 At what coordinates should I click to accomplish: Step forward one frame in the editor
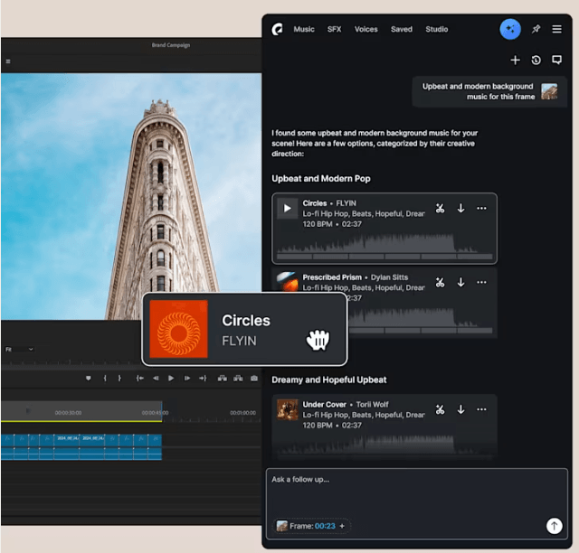point(187,378)
